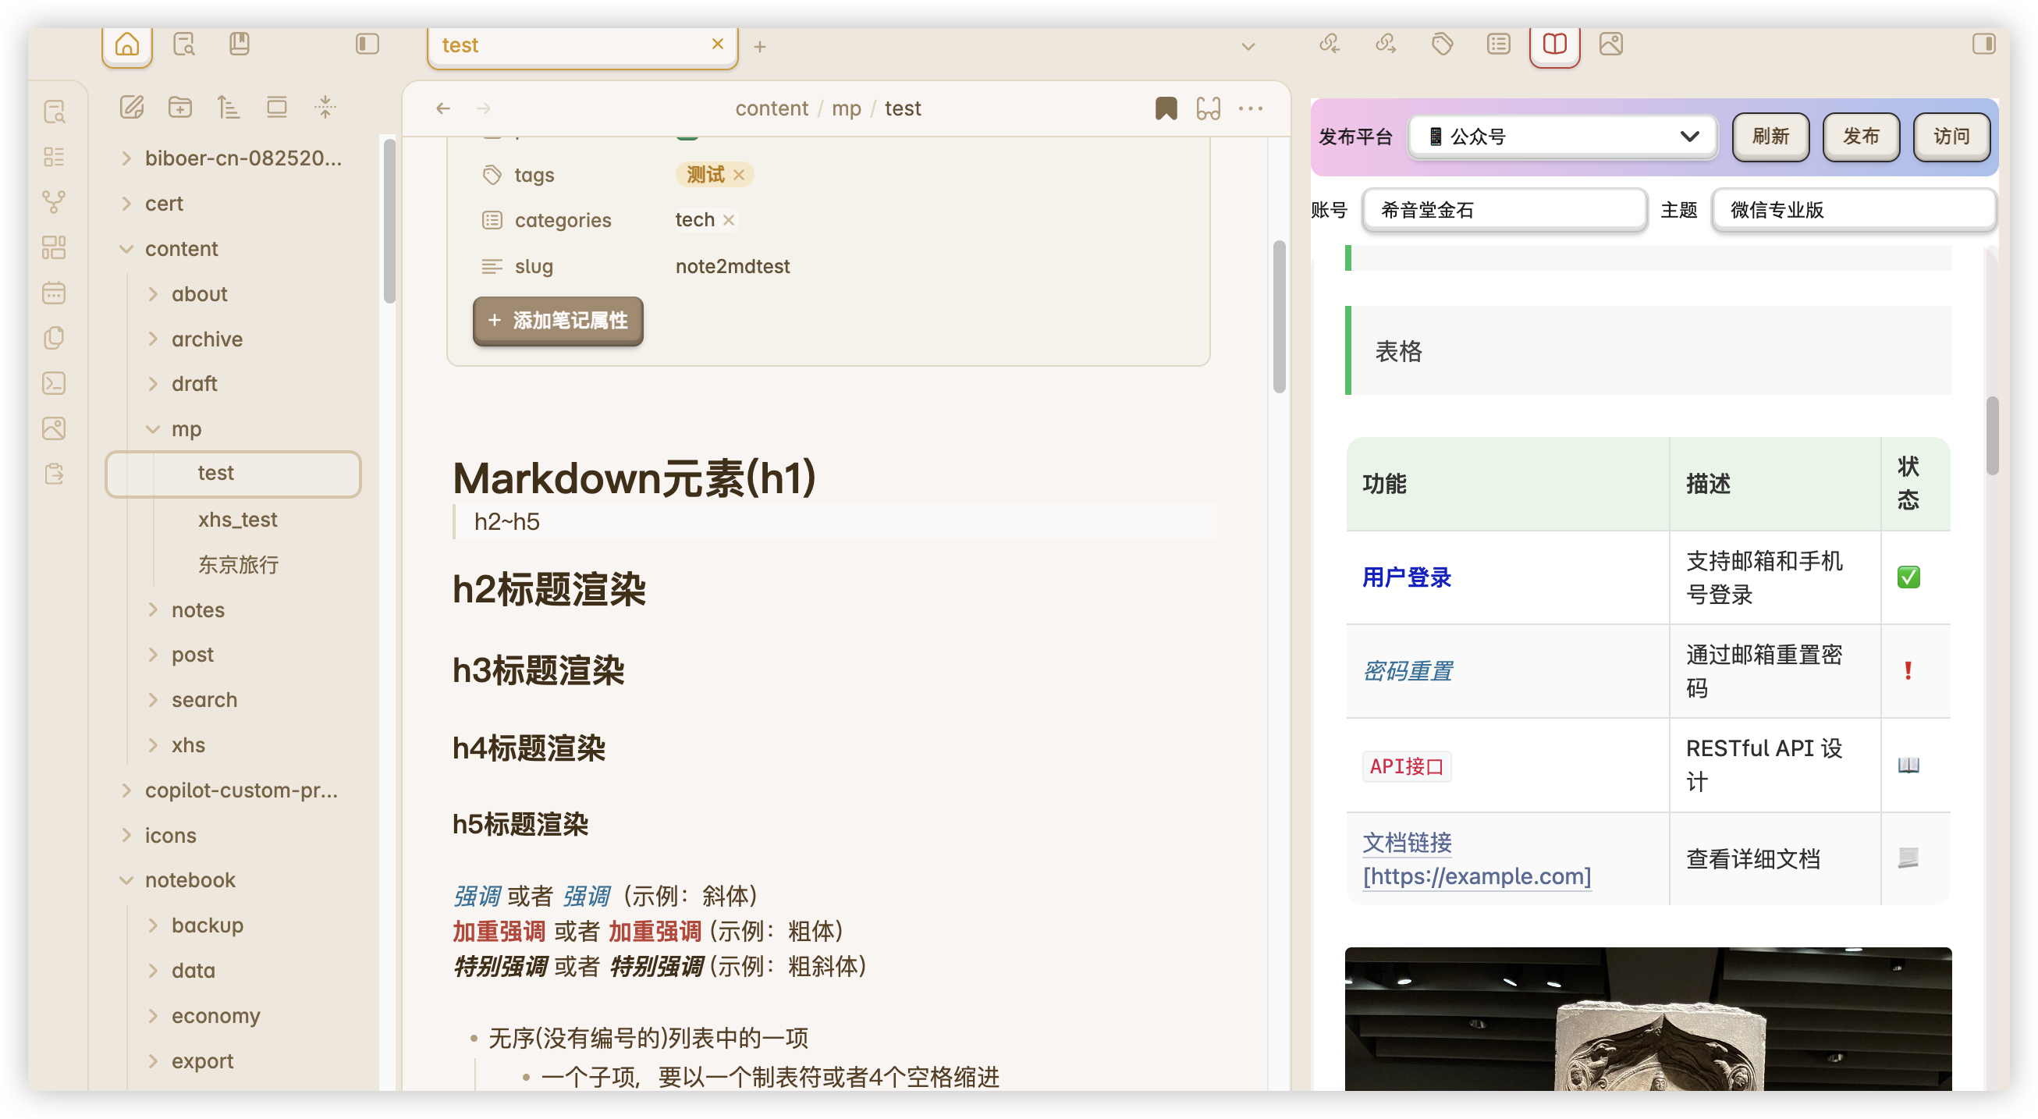Open the calendar icon in ribbon
The image size is (2038, 1119).
point(54,293)
